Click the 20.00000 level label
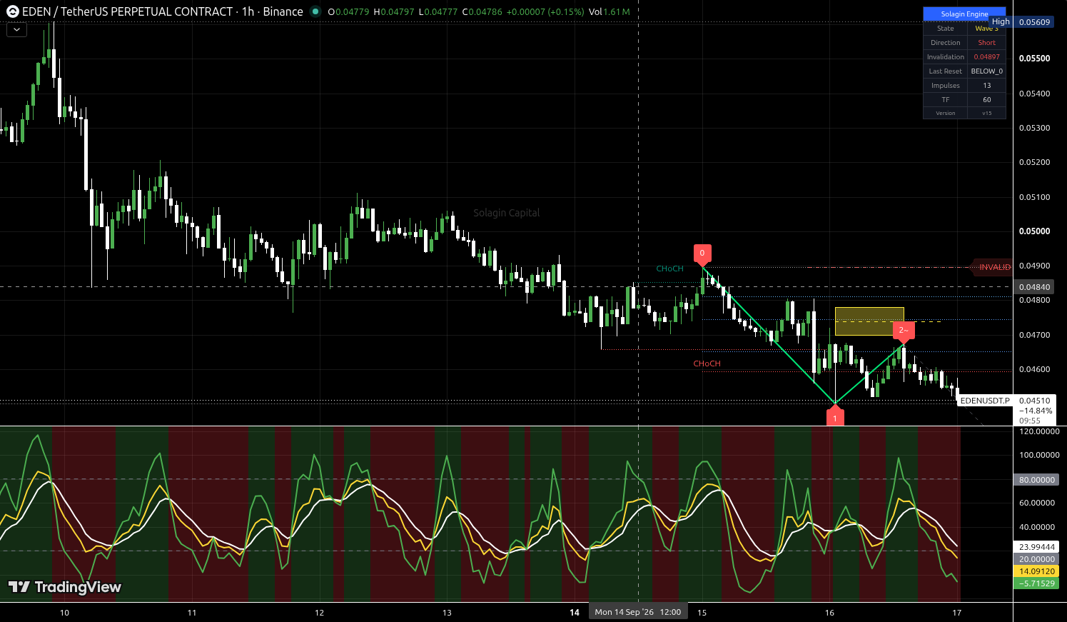The image size is (1067, 622). tap(1036, 559)
